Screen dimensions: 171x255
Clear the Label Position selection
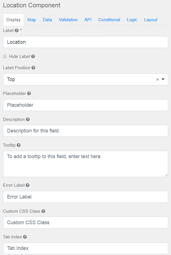click(x=157, y=79)
